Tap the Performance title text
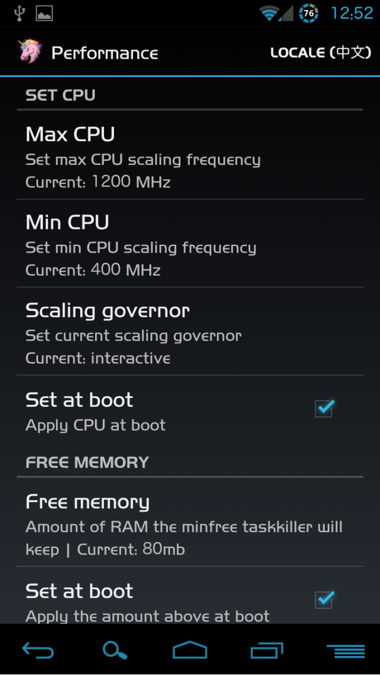Screen dimensions: 380x675 pyautogui.click(x=104, y=53)
